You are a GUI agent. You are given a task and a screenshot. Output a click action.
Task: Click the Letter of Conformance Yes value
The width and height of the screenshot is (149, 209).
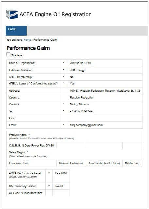(105, 84)
